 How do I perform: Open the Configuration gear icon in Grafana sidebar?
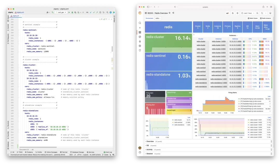pos(140,46)
